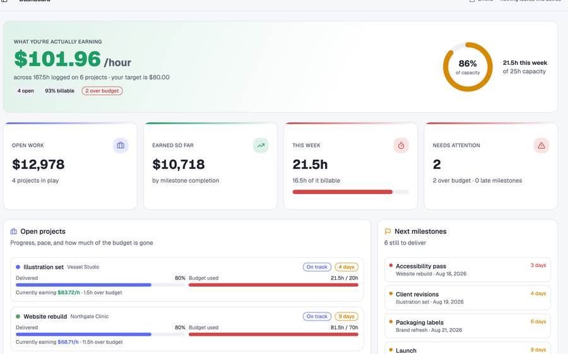Open the Accessibility pass milestone
The image size is (568, 354).
(x=467, y=270)
